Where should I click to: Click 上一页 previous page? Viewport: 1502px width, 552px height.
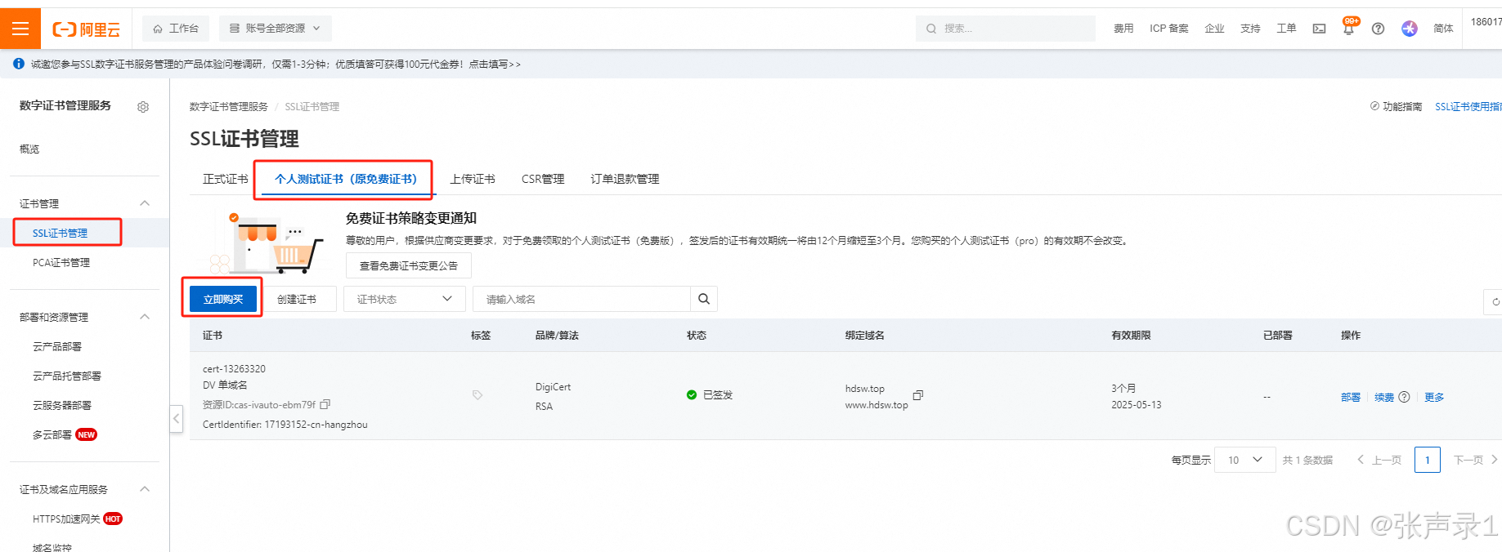tap(1379, 460)
